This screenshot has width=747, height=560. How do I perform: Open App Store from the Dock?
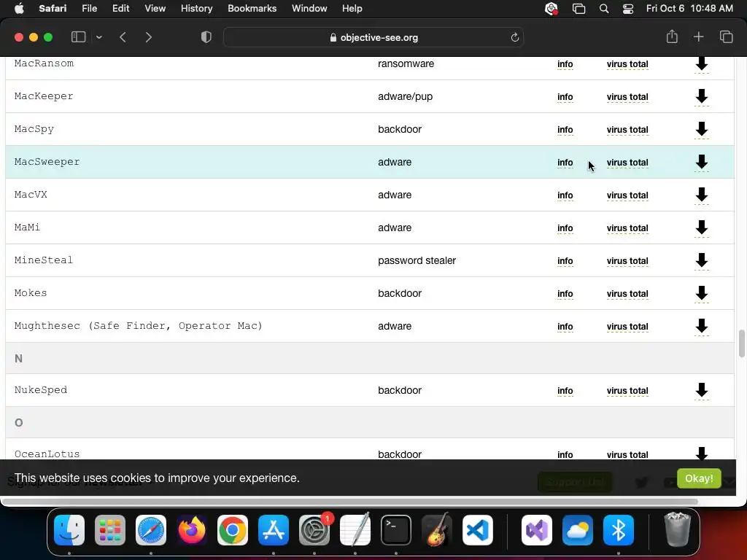[274, 530]
